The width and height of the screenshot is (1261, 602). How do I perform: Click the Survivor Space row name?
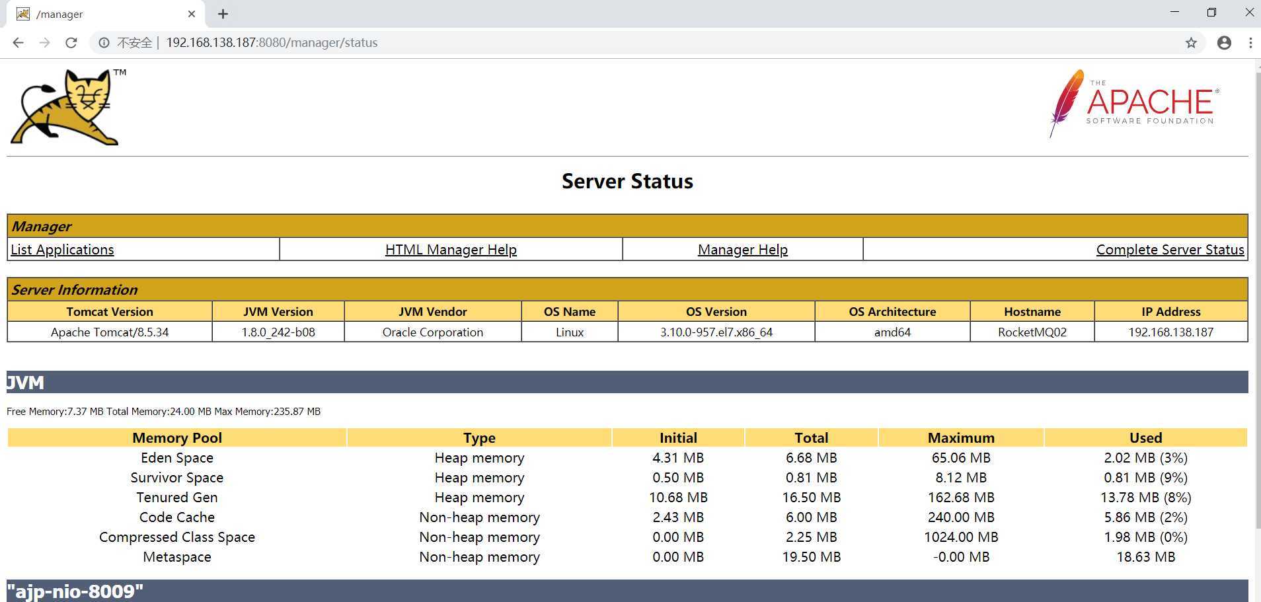pyautogui.click(x=177, y=478)
